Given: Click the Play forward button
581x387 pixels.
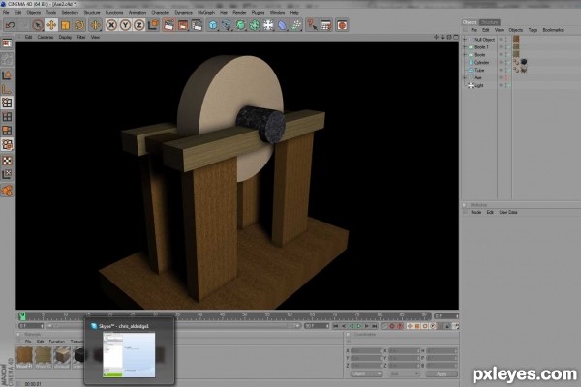Looking at the screenshot, I should pyautogui.click(x=359, y=326).
